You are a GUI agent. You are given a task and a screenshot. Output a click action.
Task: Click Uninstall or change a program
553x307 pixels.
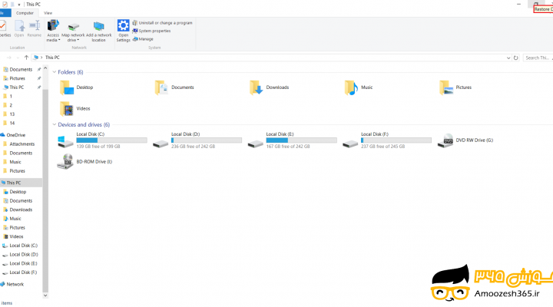tap(163, 22)
